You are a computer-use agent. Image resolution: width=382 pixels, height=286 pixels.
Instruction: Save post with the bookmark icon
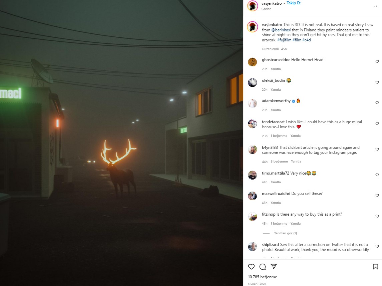pyautogui.click(x=375, y=267)
